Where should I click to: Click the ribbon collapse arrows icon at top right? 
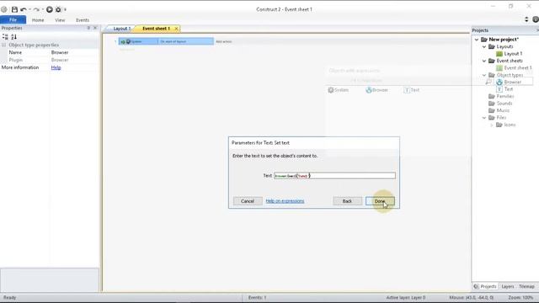pos(526,19)
